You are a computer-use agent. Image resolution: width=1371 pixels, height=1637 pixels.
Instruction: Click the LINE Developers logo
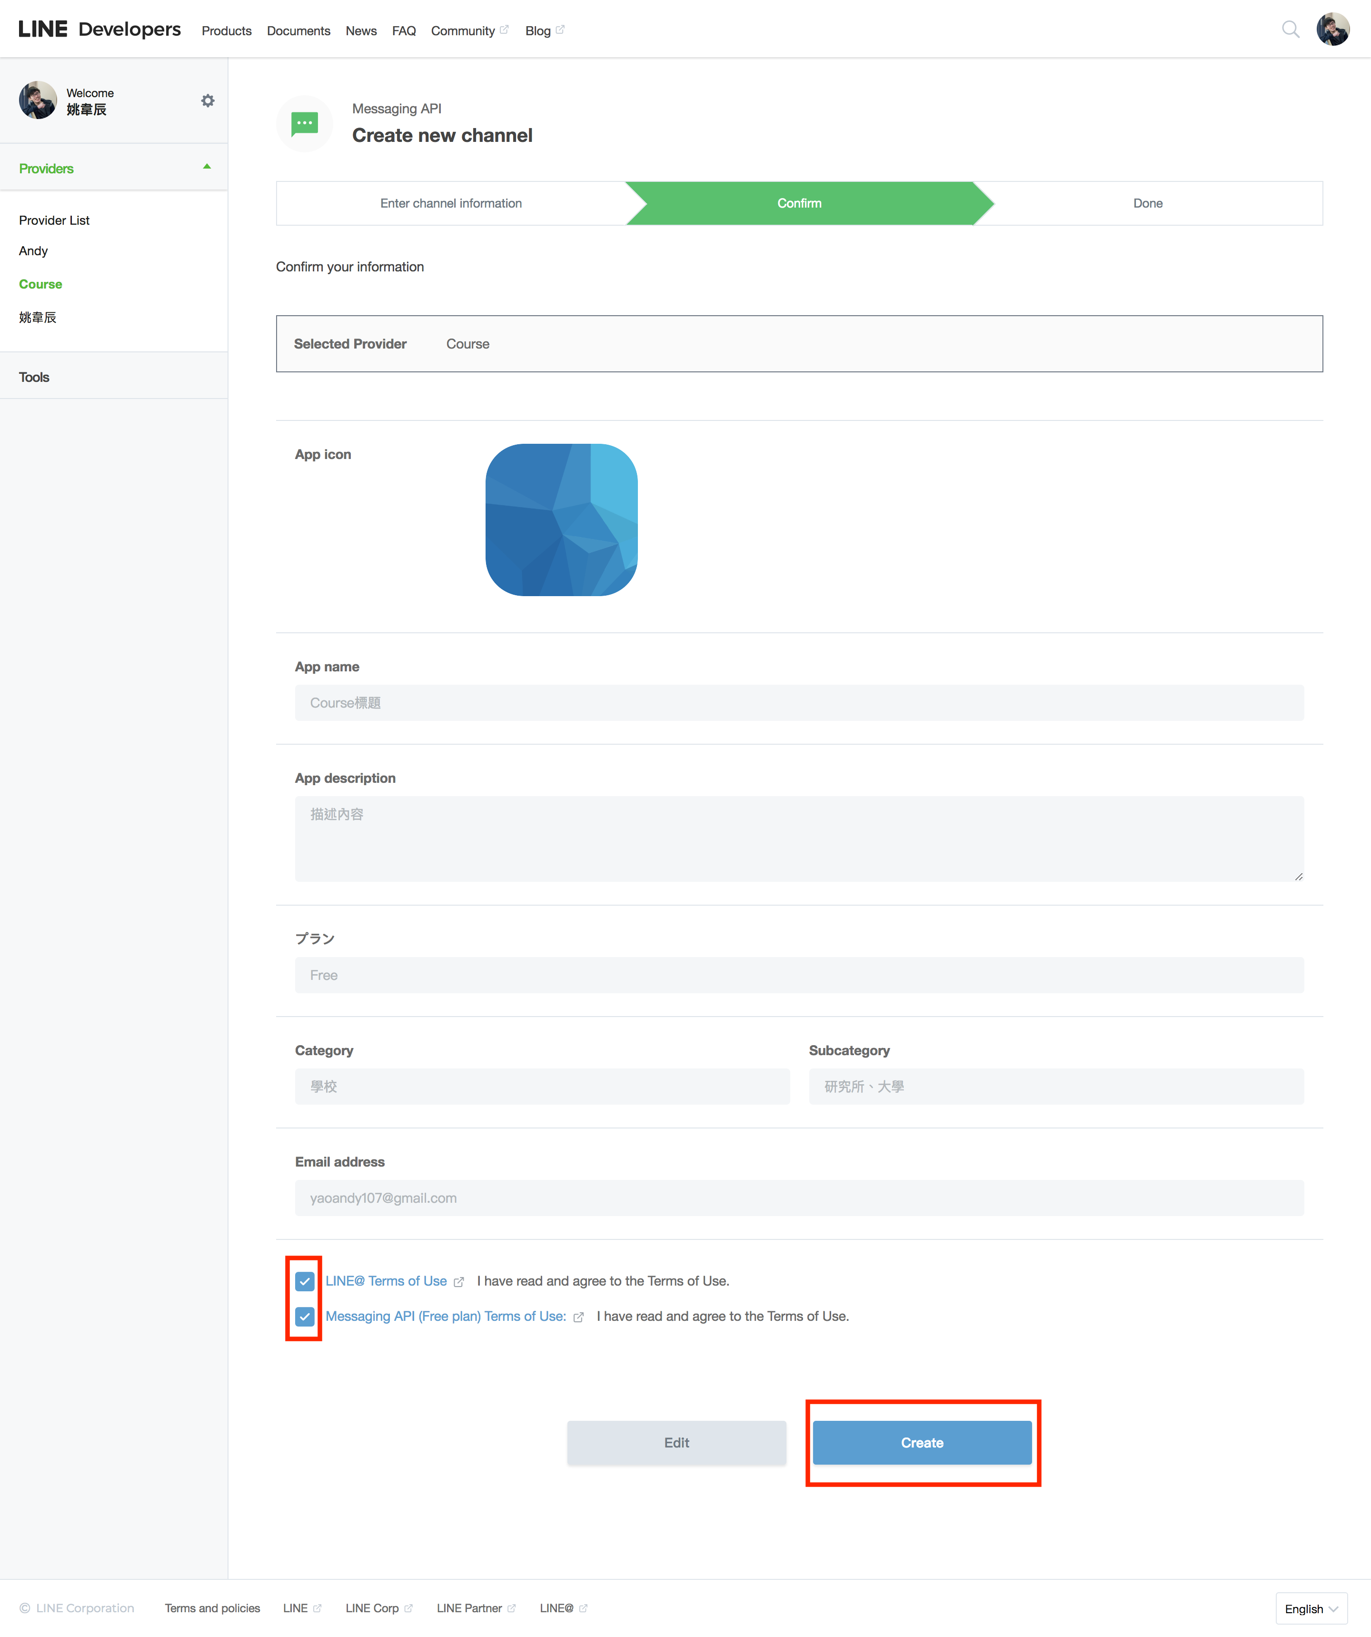[99, 30]
